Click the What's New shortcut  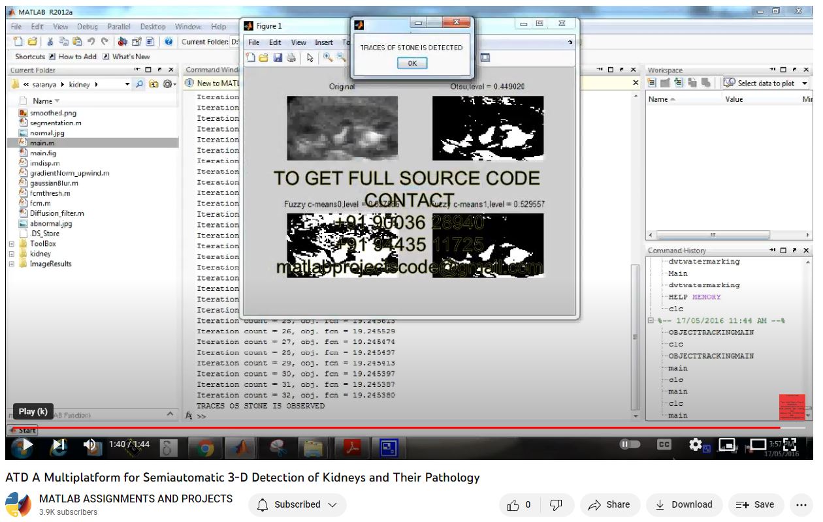[x=126, y=57]
